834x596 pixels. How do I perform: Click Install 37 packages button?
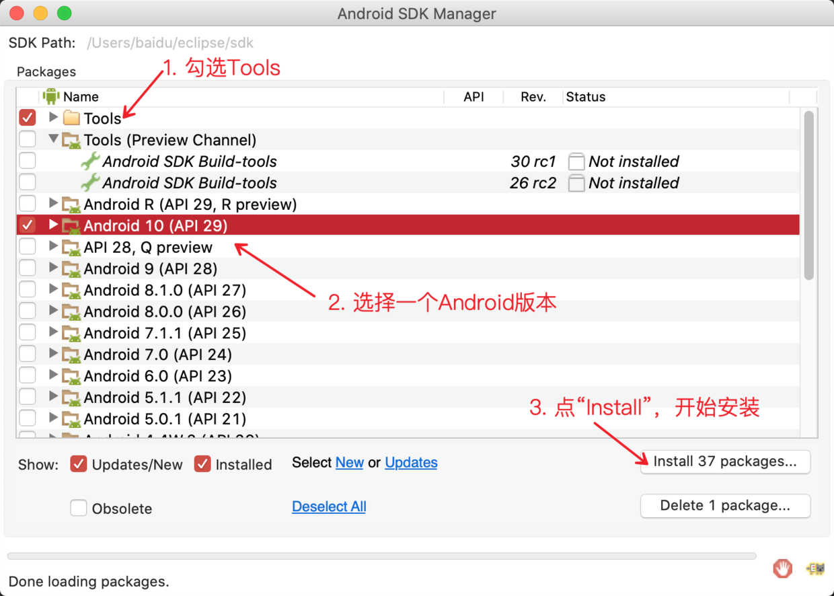click(725, 461)
